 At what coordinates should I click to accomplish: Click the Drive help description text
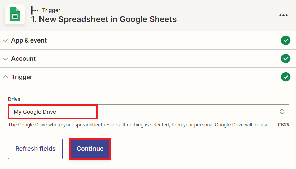[x=140, y=125]
